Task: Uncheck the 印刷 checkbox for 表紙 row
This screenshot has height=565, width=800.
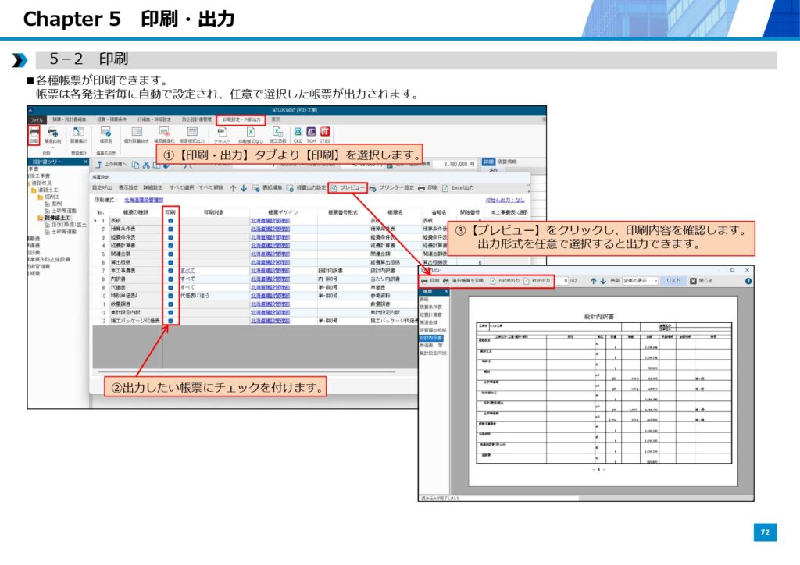Action: coord(170,221)
